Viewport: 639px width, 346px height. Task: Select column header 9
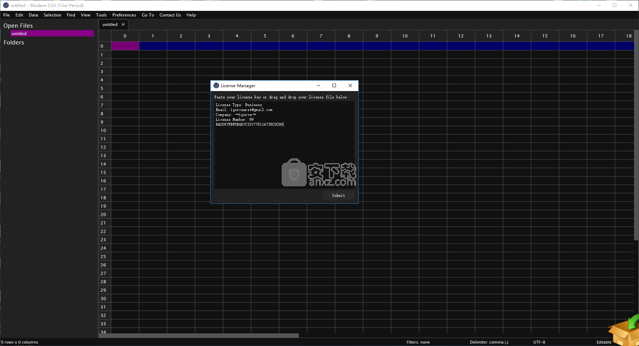point(377,36)
